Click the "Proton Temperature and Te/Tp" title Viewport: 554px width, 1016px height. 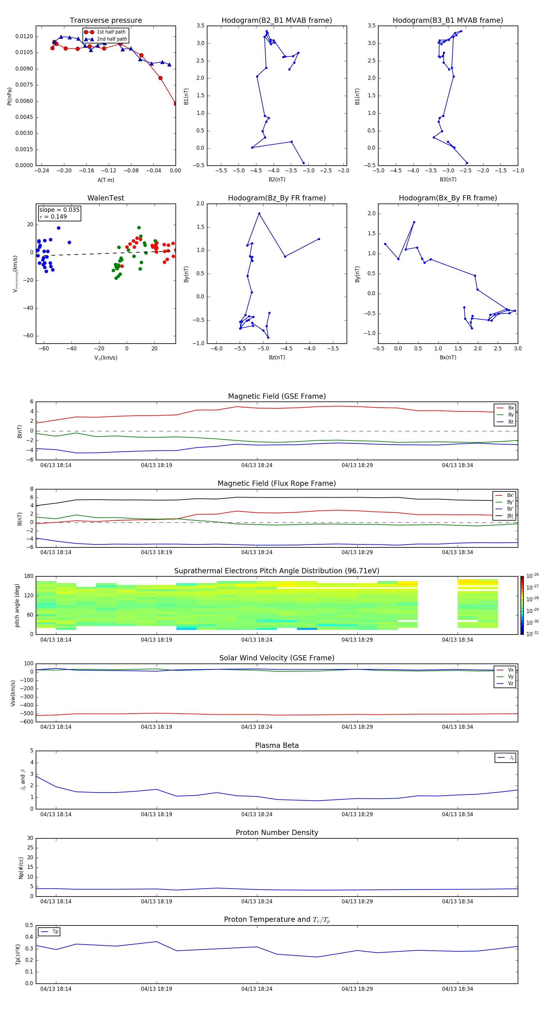click(277, 920)
